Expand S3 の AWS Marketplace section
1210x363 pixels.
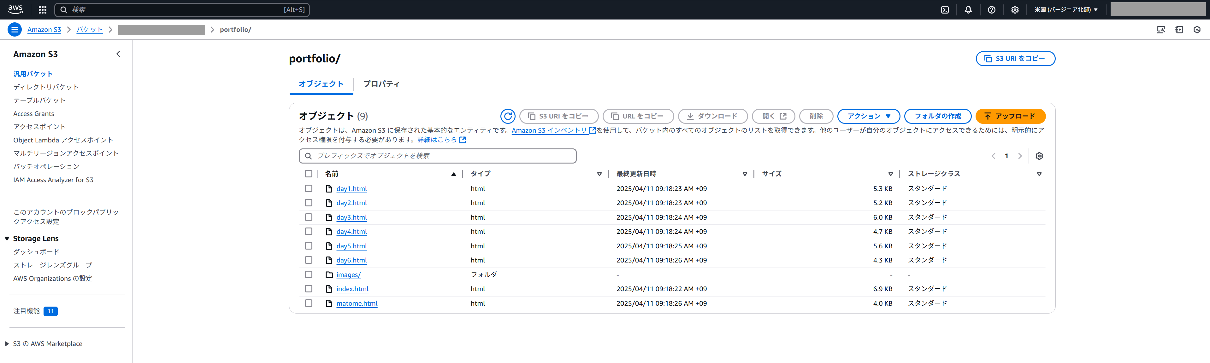click(7, 344)
